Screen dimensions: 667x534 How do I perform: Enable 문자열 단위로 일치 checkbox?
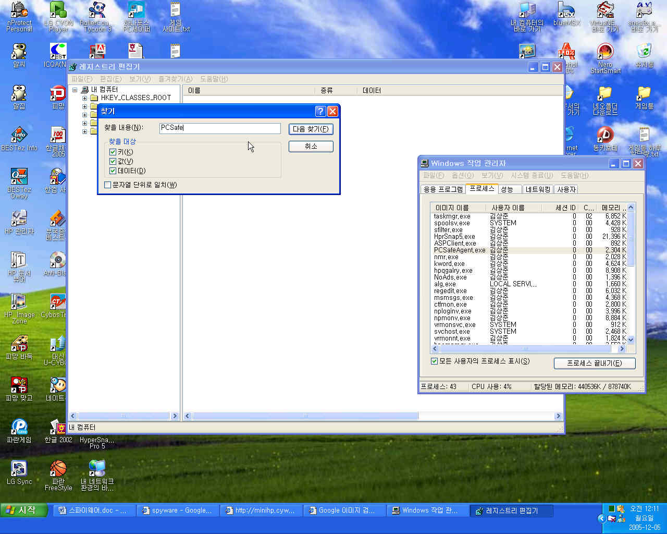click(108, 185)
